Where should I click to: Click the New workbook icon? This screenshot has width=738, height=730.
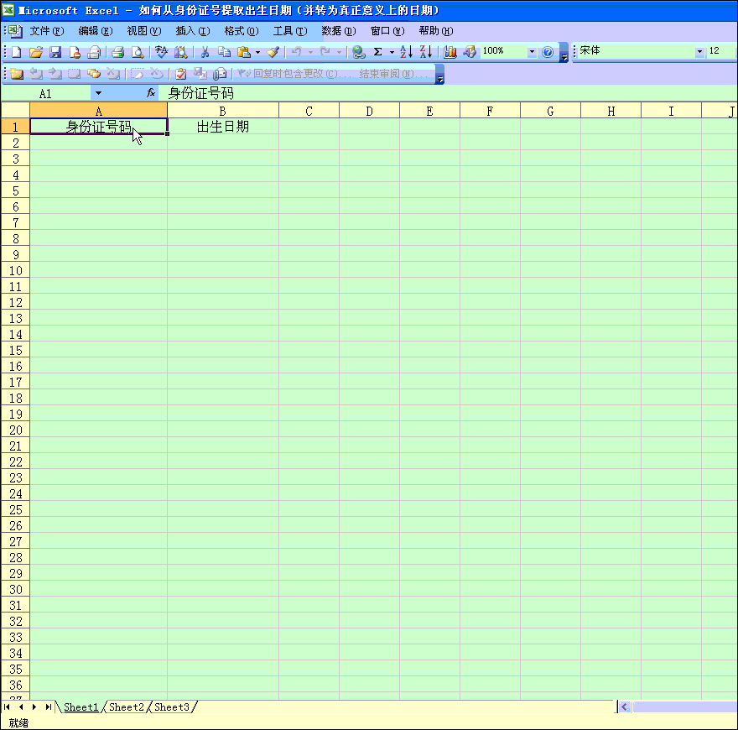point(16,52)
